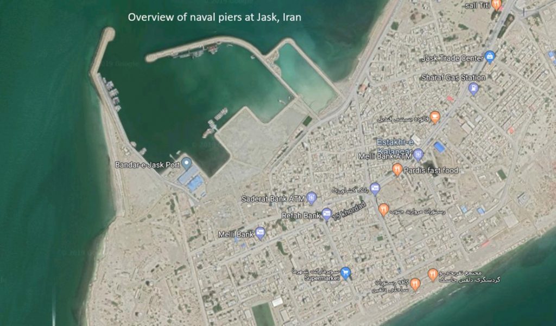Select the Supermarket shopping cart pin
This screenshot has height=326, width=556.
(x=345, y=273)
